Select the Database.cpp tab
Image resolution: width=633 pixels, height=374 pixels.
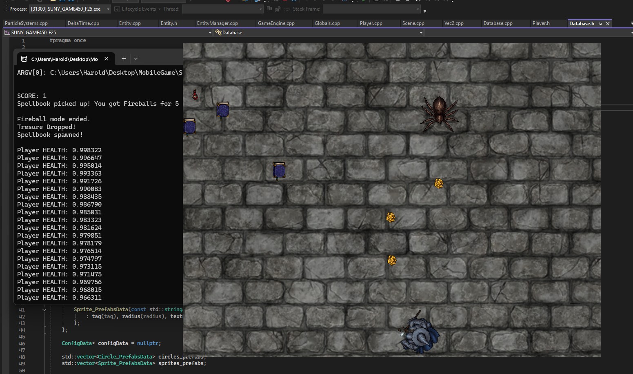pyautogui.click(x=498, y=23)
